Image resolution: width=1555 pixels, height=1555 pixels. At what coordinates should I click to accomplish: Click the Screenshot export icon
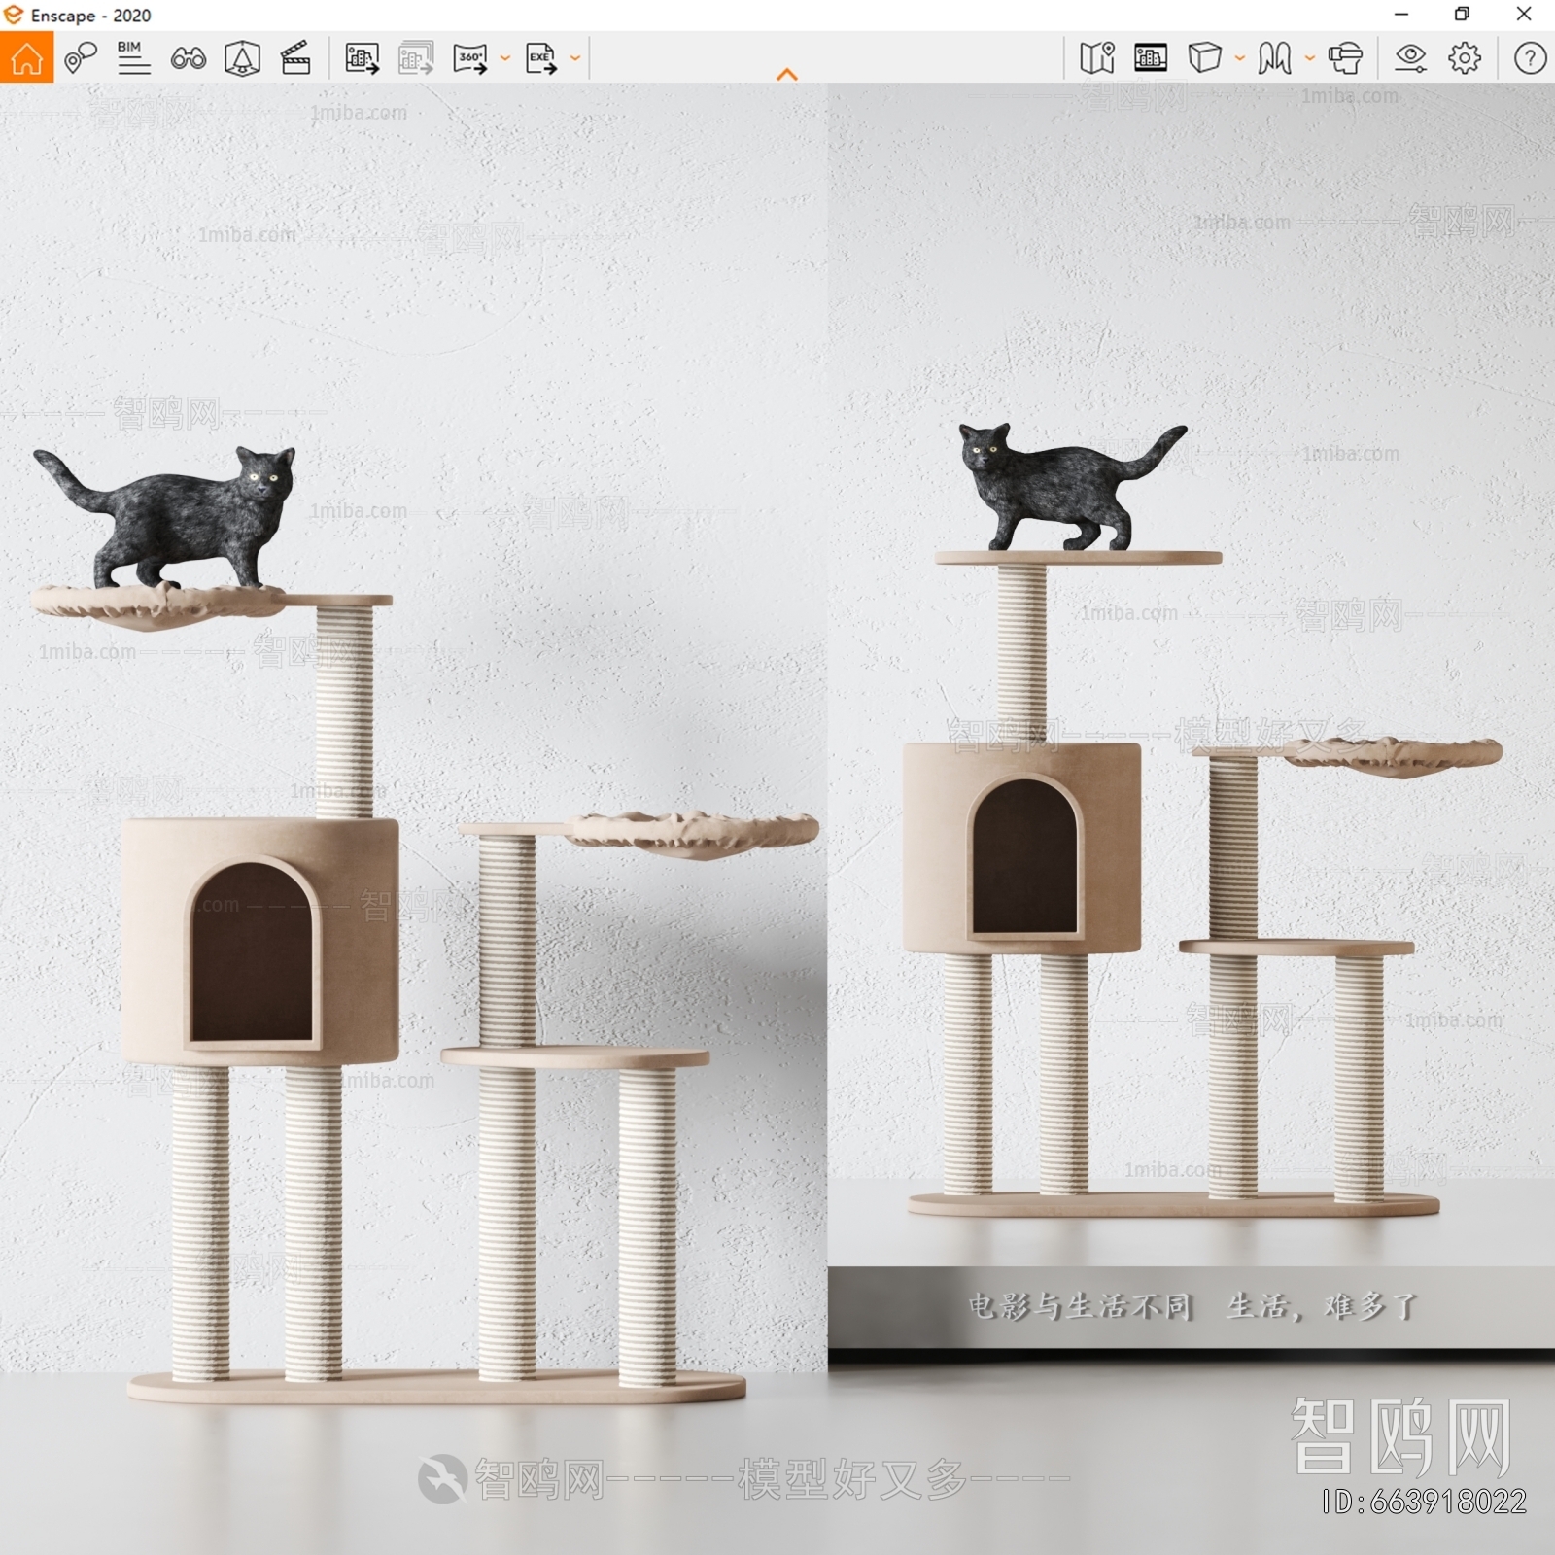(362, 58)
